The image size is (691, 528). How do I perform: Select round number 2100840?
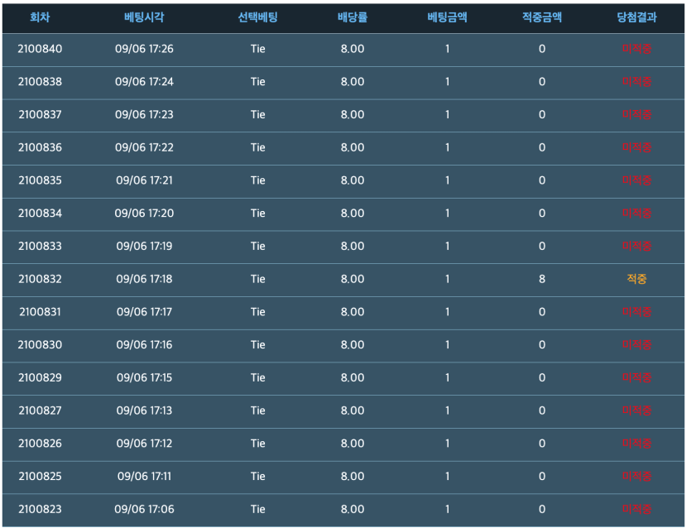(x=40, y=49)
